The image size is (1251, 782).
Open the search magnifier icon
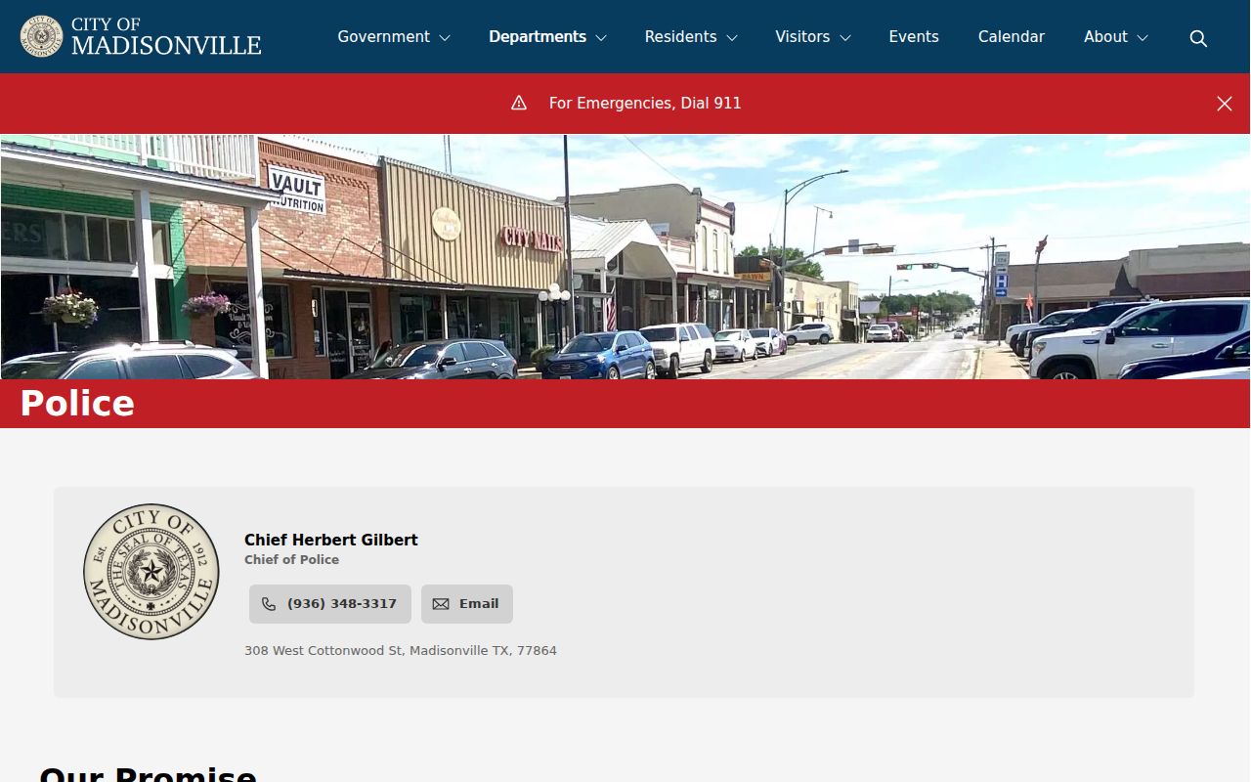click(1198, 38)
